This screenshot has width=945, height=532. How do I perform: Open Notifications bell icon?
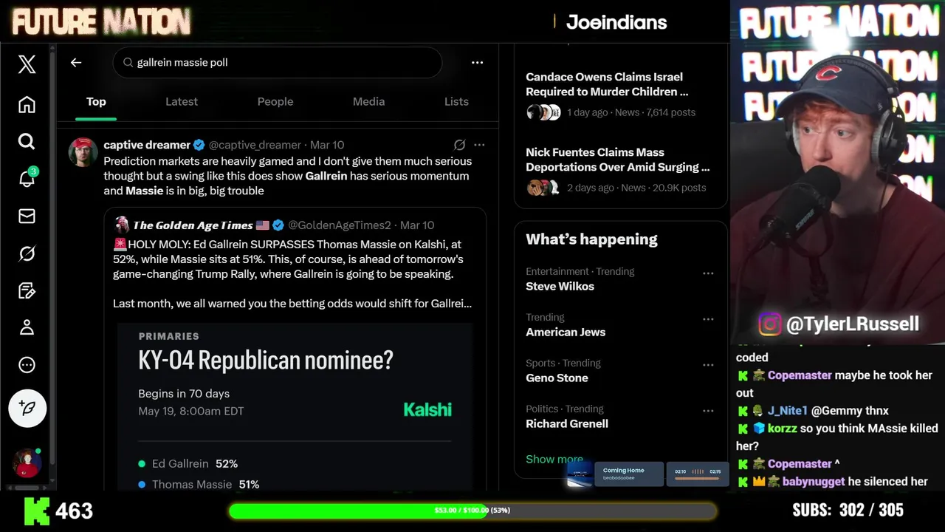point(27,178)
